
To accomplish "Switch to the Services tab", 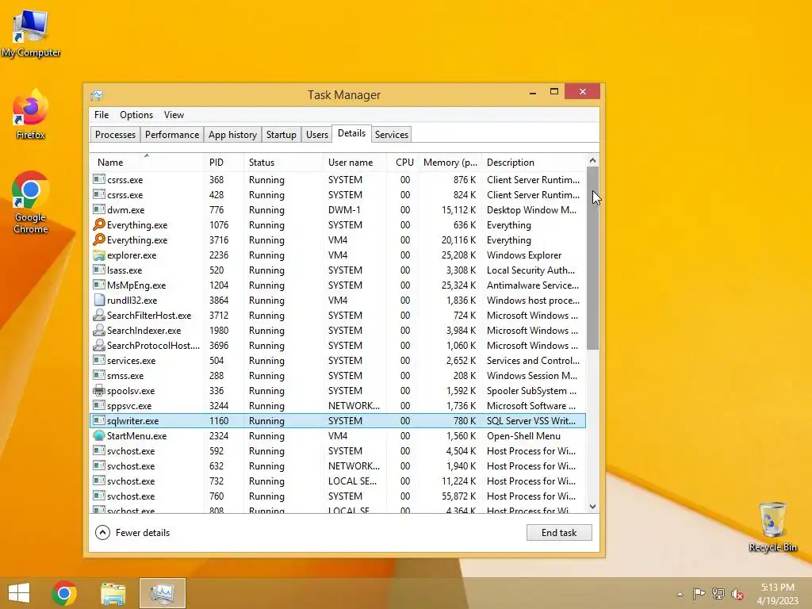I will (392, 135).
